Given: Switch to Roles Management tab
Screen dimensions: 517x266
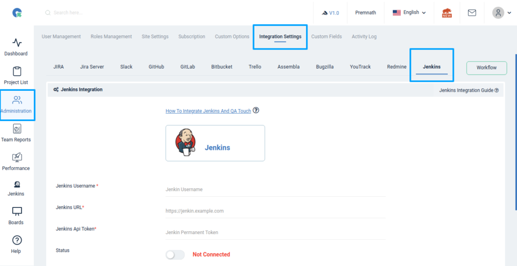Looking at the screenshot, I should point(111,36).
